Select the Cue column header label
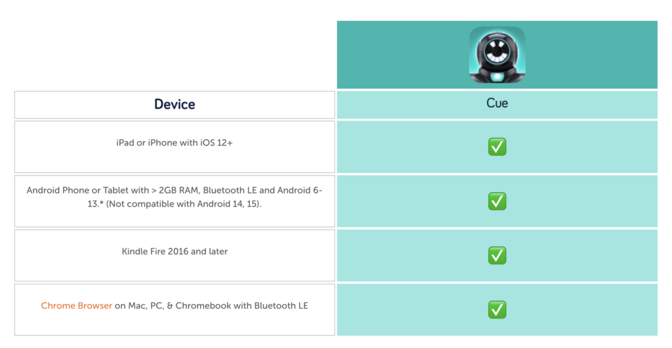This screenshot has height=348, width=672. pyautogui.click(x=497, y=103)
